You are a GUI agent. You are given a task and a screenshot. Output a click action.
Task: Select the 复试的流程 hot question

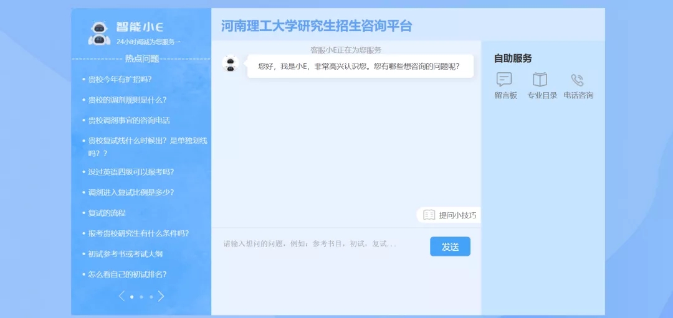pos(107,213)
